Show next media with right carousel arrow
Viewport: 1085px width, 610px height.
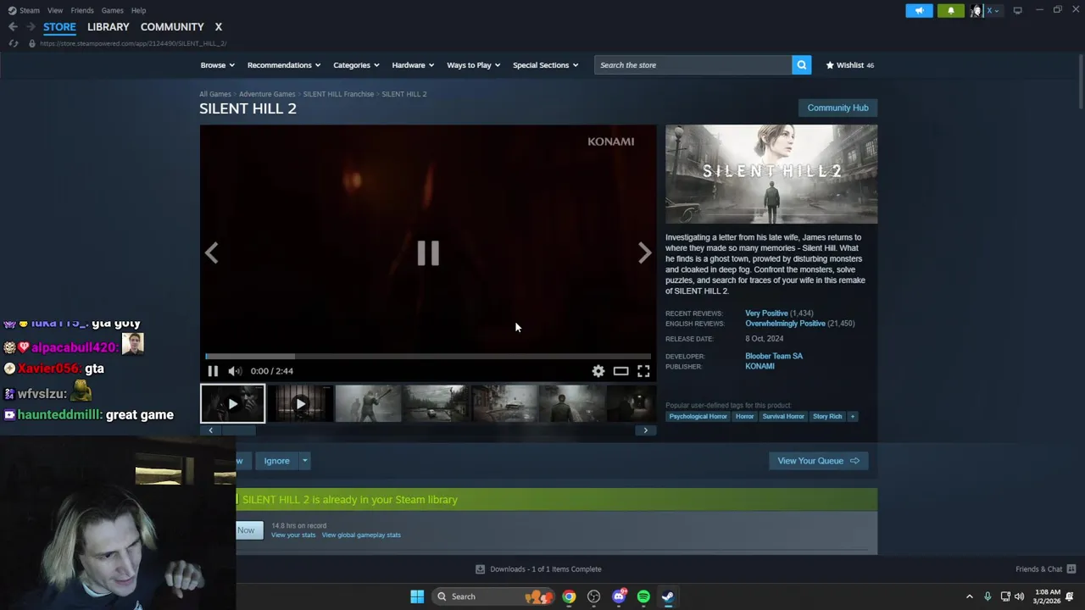click(644, 252)
